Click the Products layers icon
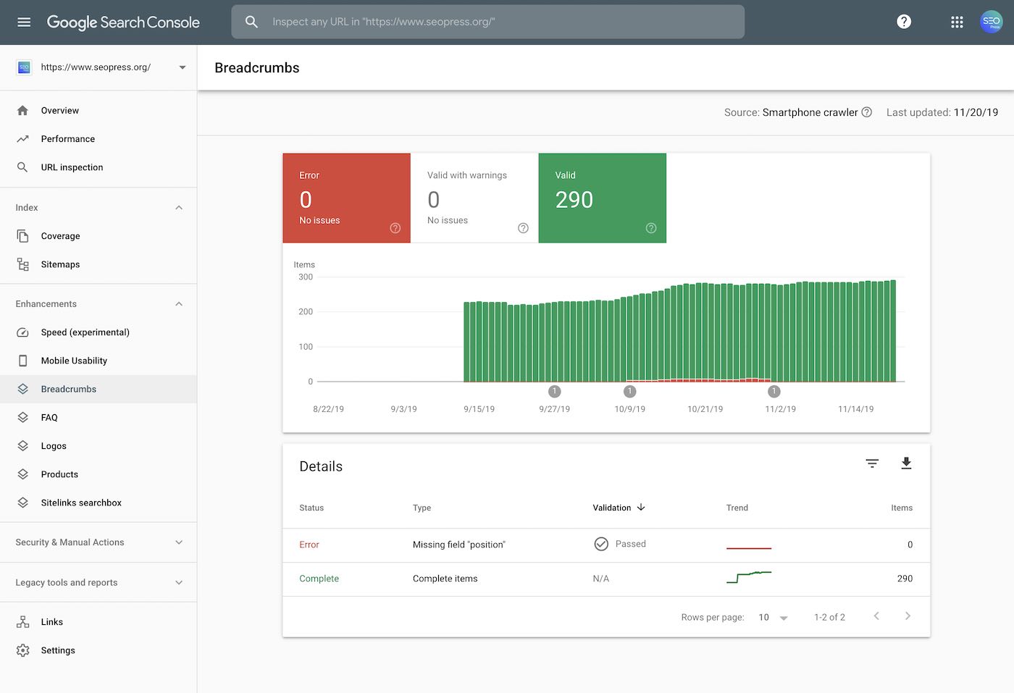Image resolution: width=1014 pixels, height=693 pixels. click(x=22, y=474)
